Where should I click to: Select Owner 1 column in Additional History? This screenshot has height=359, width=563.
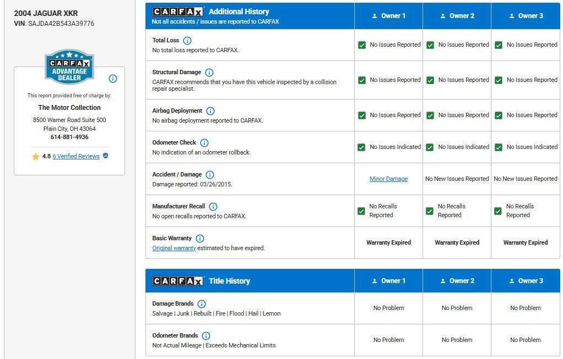pyautogui.click(x=388, y=16)
